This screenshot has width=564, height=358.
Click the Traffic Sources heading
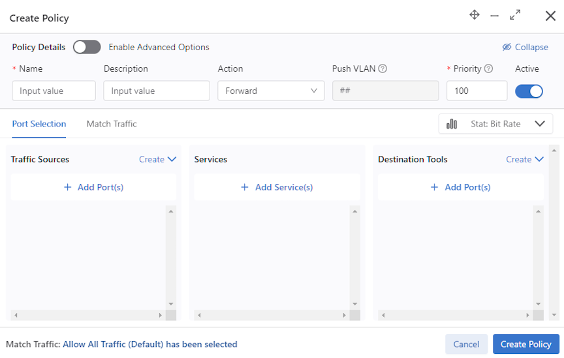(x=40, y=159)
